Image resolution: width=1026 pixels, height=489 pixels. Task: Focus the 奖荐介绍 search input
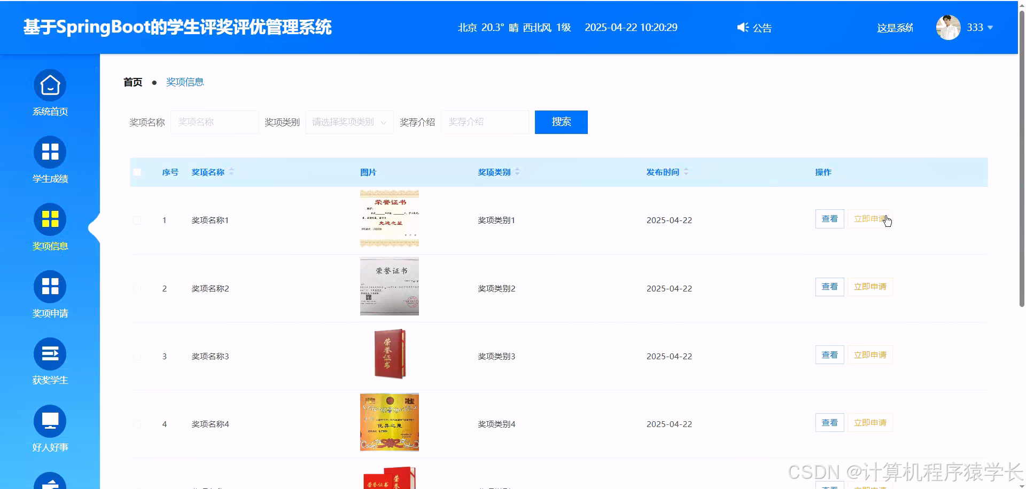click(x=485, y=122)
